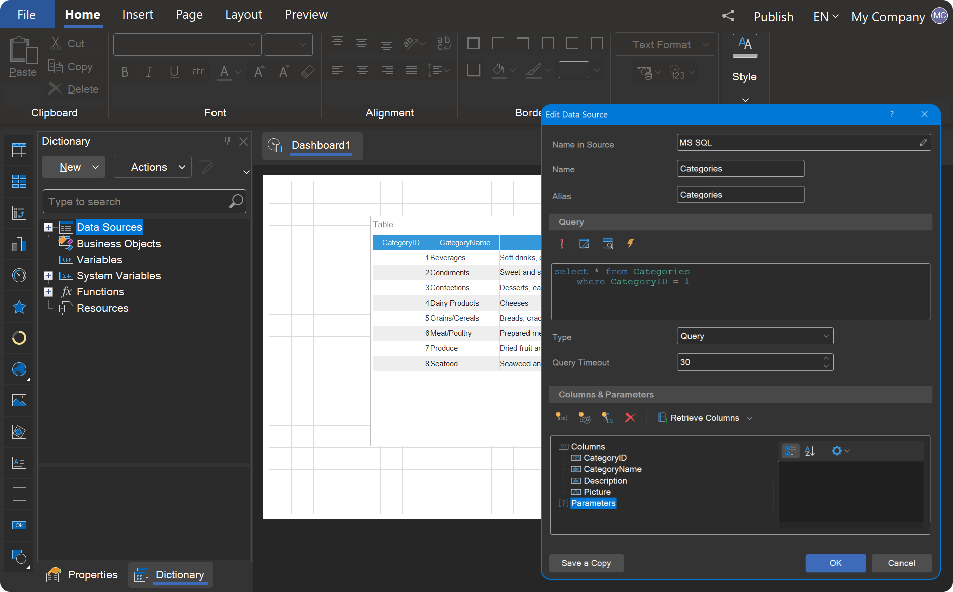
Task: Click the star icon in left sidebar
Action: (19, 307)
